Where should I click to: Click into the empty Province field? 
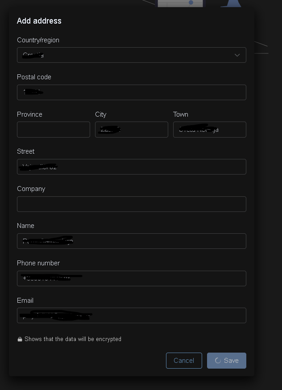click(54, 130)
